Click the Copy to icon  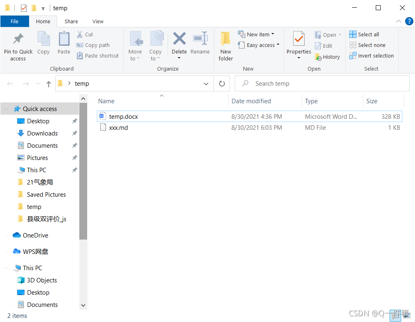157,38
